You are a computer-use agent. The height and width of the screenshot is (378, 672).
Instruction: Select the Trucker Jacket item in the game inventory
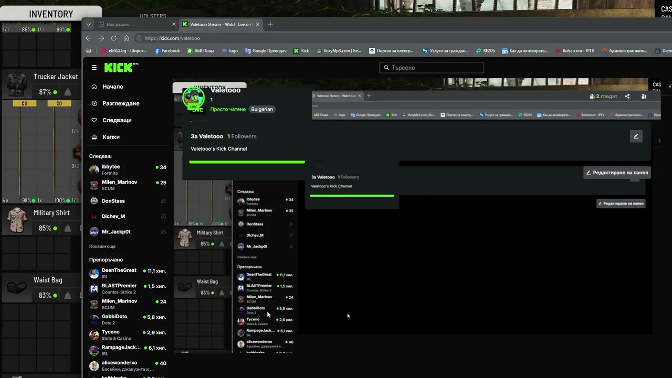41,84
